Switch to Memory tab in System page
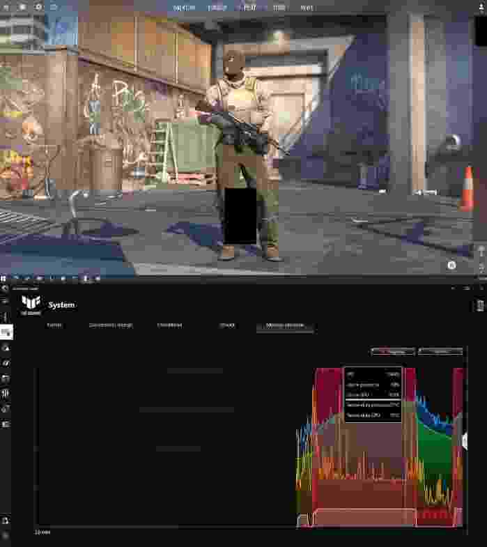This screenshot has width=487, height=547. point(54,325)
